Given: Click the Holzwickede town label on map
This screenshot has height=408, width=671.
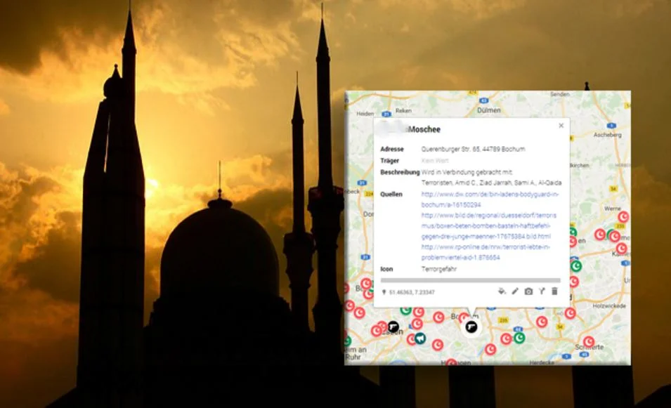Looking at the screenshot, I should (x=609, y=305).
